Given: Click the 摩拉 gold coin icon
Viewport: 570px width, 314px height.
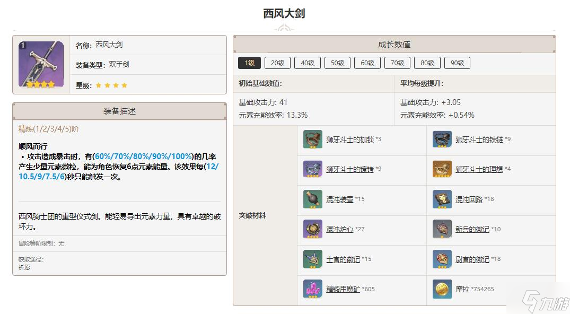Looking at the screenshot, I should pos(442,289).
